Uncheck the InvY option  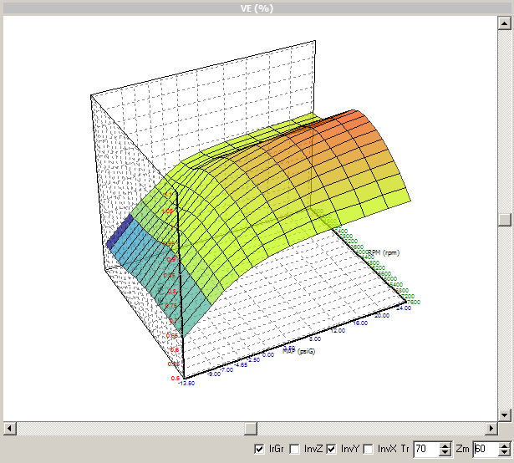331,450
